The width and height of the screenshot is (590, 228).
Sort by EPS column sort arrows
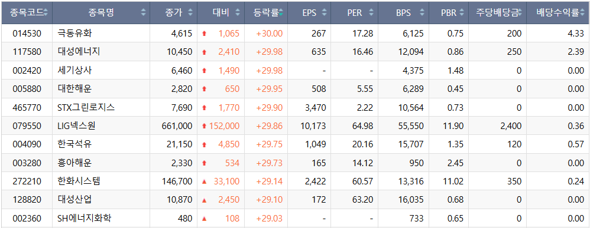click(x=324, y=13)
